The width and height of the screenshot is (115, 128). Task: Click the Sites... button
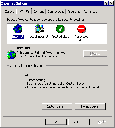pyautogui.click(x=95, y=54)
